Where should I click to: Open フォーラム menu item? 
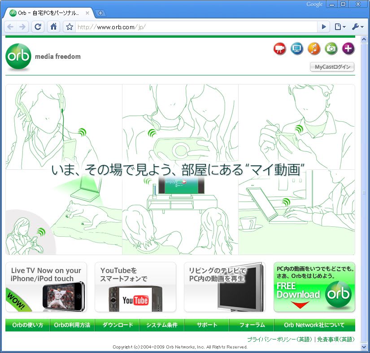(x=252, y=325)
